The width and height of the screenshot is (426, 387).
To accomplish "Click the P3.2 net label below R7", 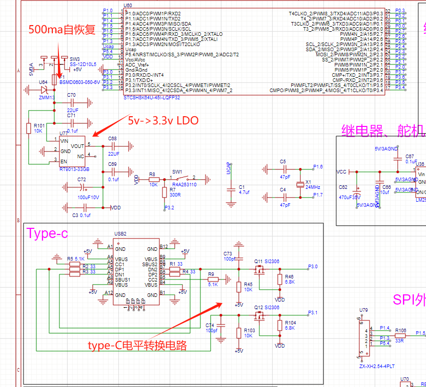I will click(x=169, y=208).
